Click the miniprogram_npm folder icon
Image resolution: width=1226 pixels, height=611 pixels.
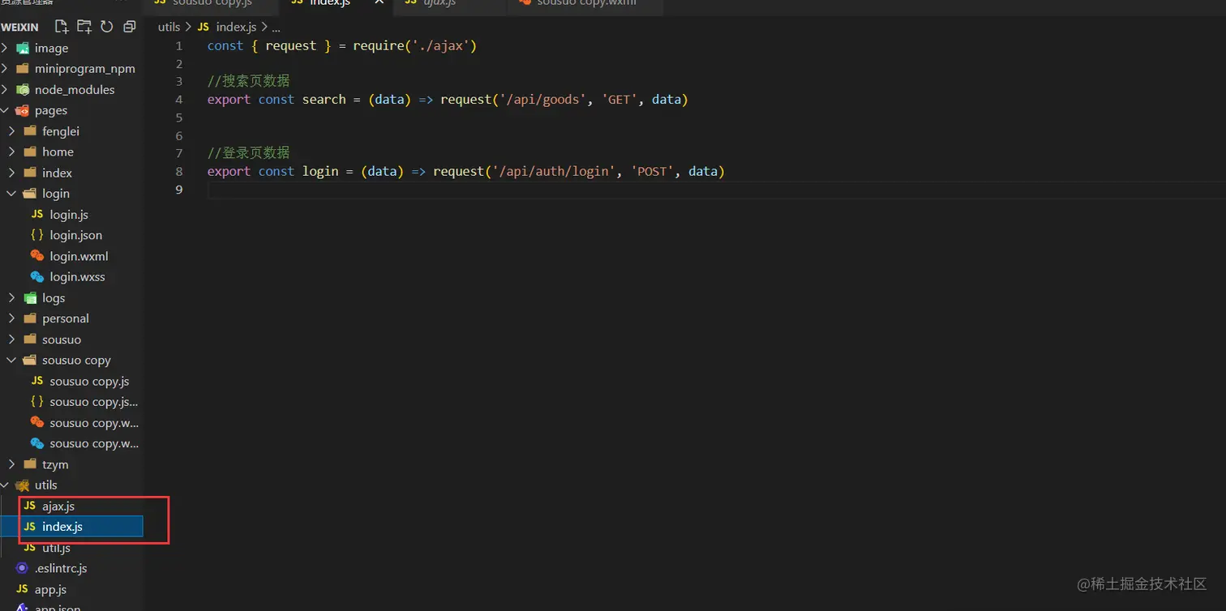tap(23, 69)
